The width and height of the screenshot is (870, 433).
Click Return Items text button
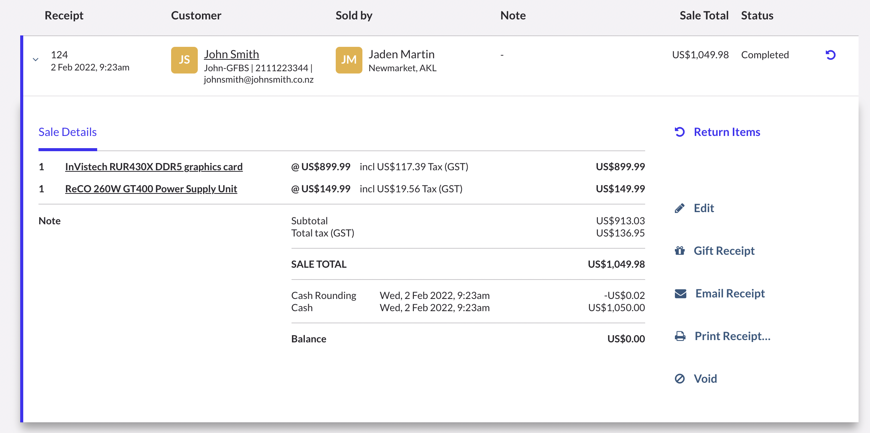click(x=727, y=132)
